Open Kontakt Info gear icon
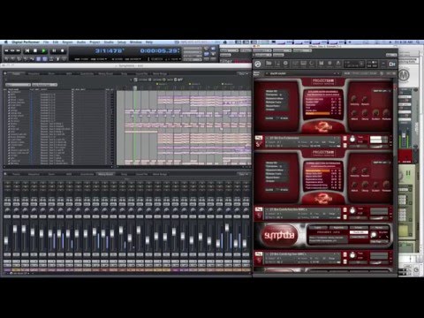The width and height of the screenshot is (424, 318). (x=285, y=64)
